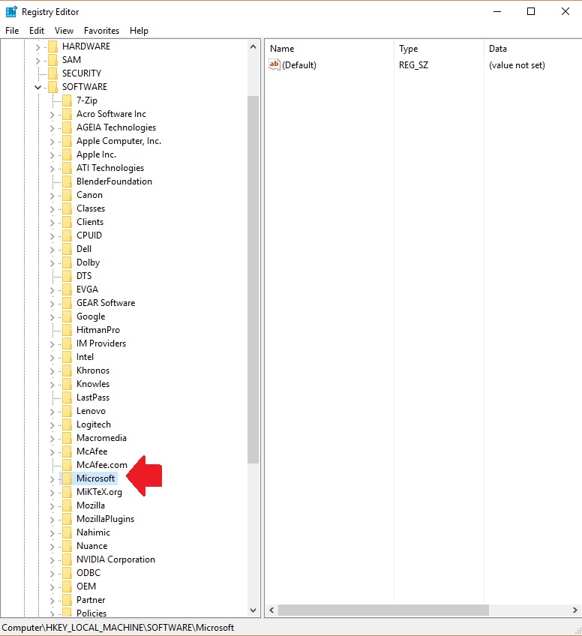Click the values pane horizontal scrollbar thumb
The image size is (582, 636).
click(x=384, y=610)
